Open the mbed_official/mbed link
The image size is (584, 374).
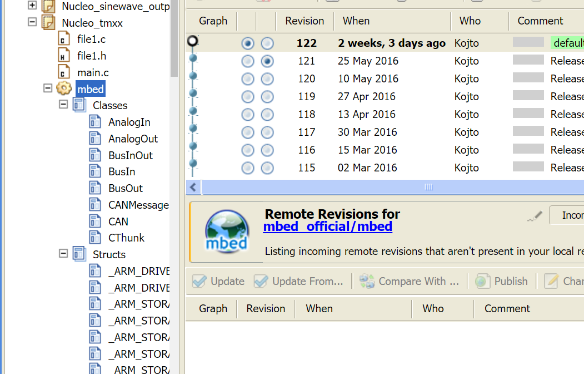[328, 227]
